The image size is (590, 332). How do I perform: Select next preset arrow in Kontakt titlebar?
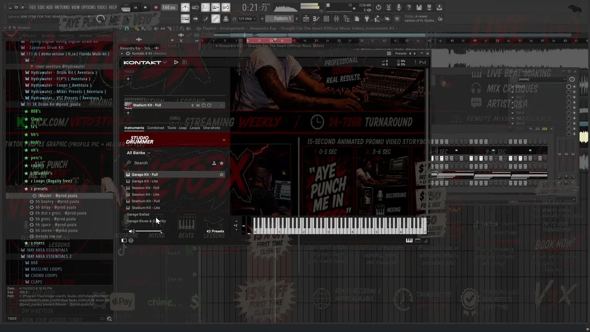click(414, 53)
